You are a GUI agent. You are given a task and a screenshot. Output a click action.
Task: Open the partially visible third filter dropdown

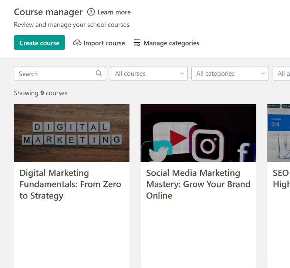point(282,74)
